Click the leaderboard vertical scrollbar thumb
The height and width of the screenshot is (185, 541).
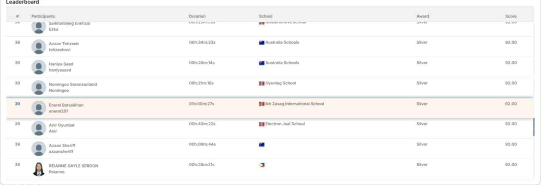533,127
